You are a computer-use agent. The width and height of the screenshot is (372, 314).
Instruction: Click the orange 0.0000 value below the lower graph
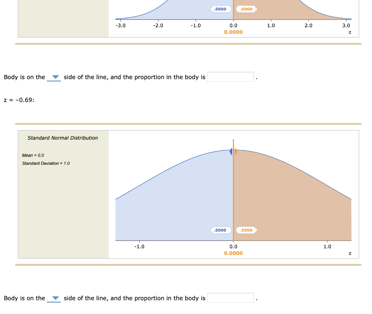click(x=233, y=253)
